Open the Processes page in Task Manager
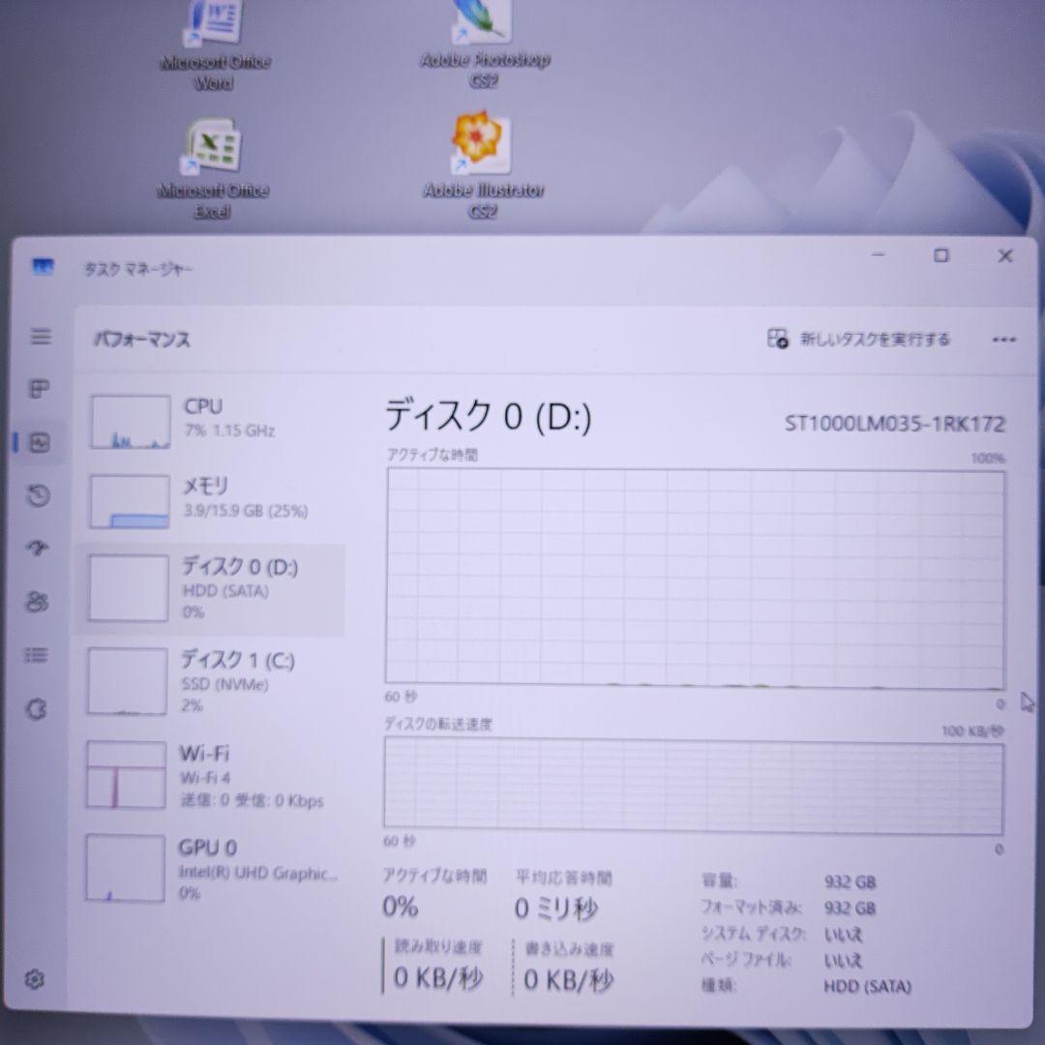The width and height of the screenshot is (1045, 1045). [38, 390]
